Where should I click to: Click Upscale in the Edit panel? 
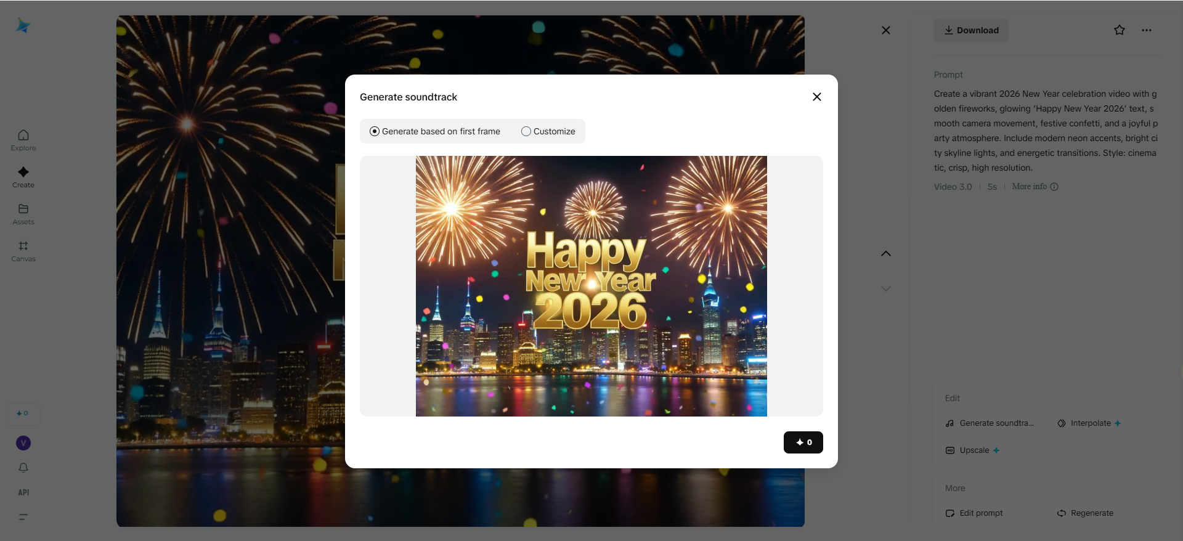point(973,450)
